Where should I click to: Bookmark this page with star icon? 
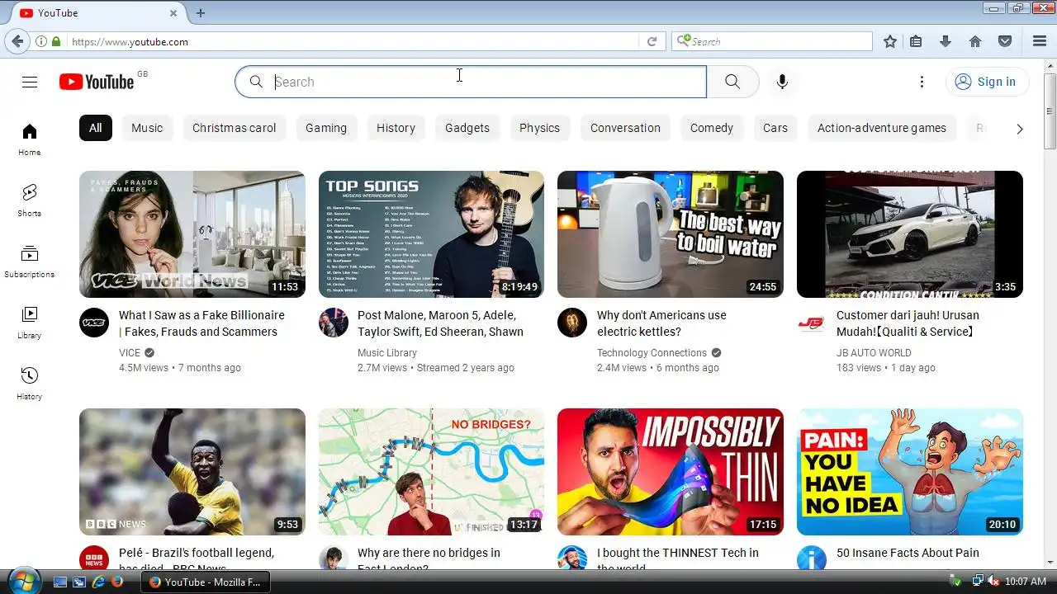(x=890, y=41)
